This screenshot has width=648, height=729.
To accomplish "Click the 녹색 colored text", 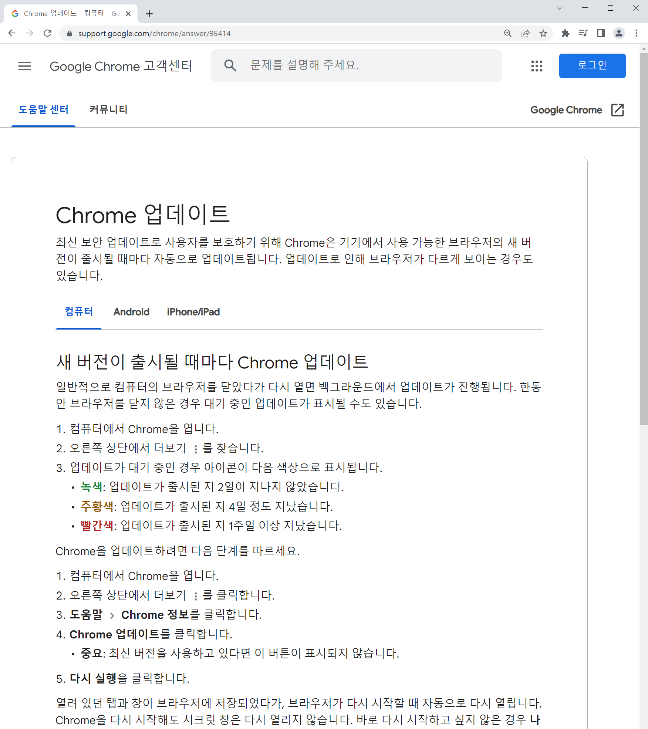I will (91, 486).
